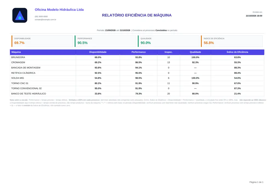This screenshot has height=193, width=274.
Task: Click the title RELATÓRIO EFICIÊNCIA DE MÁQUINA
Action: [x=137, y=15]
